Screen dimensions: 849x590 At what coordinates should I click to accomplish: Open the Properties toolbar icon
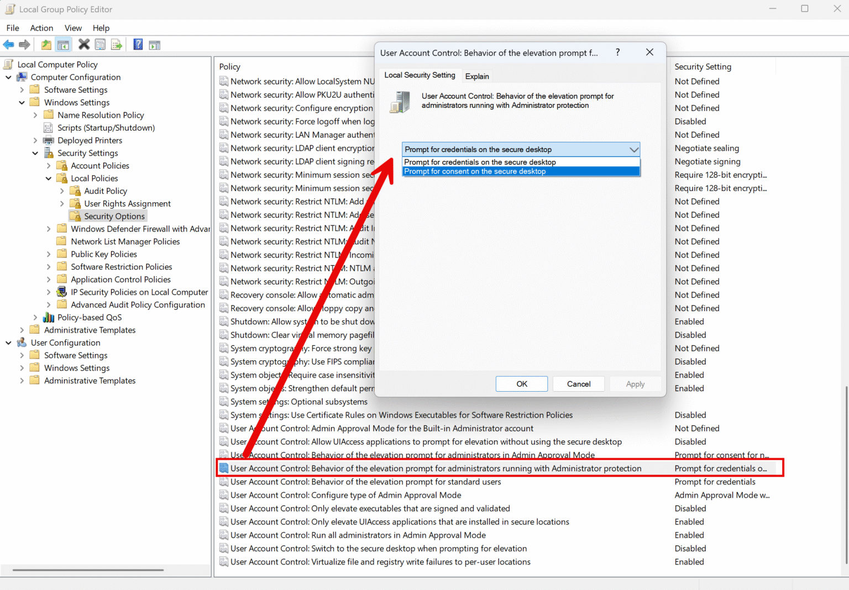(x=100, y=44)
